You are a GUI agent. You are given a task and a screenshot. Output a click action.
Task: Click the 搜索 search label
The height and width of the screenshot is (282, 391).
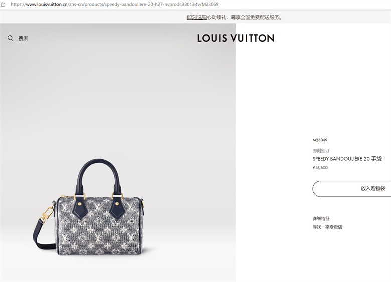click(23, 38)
